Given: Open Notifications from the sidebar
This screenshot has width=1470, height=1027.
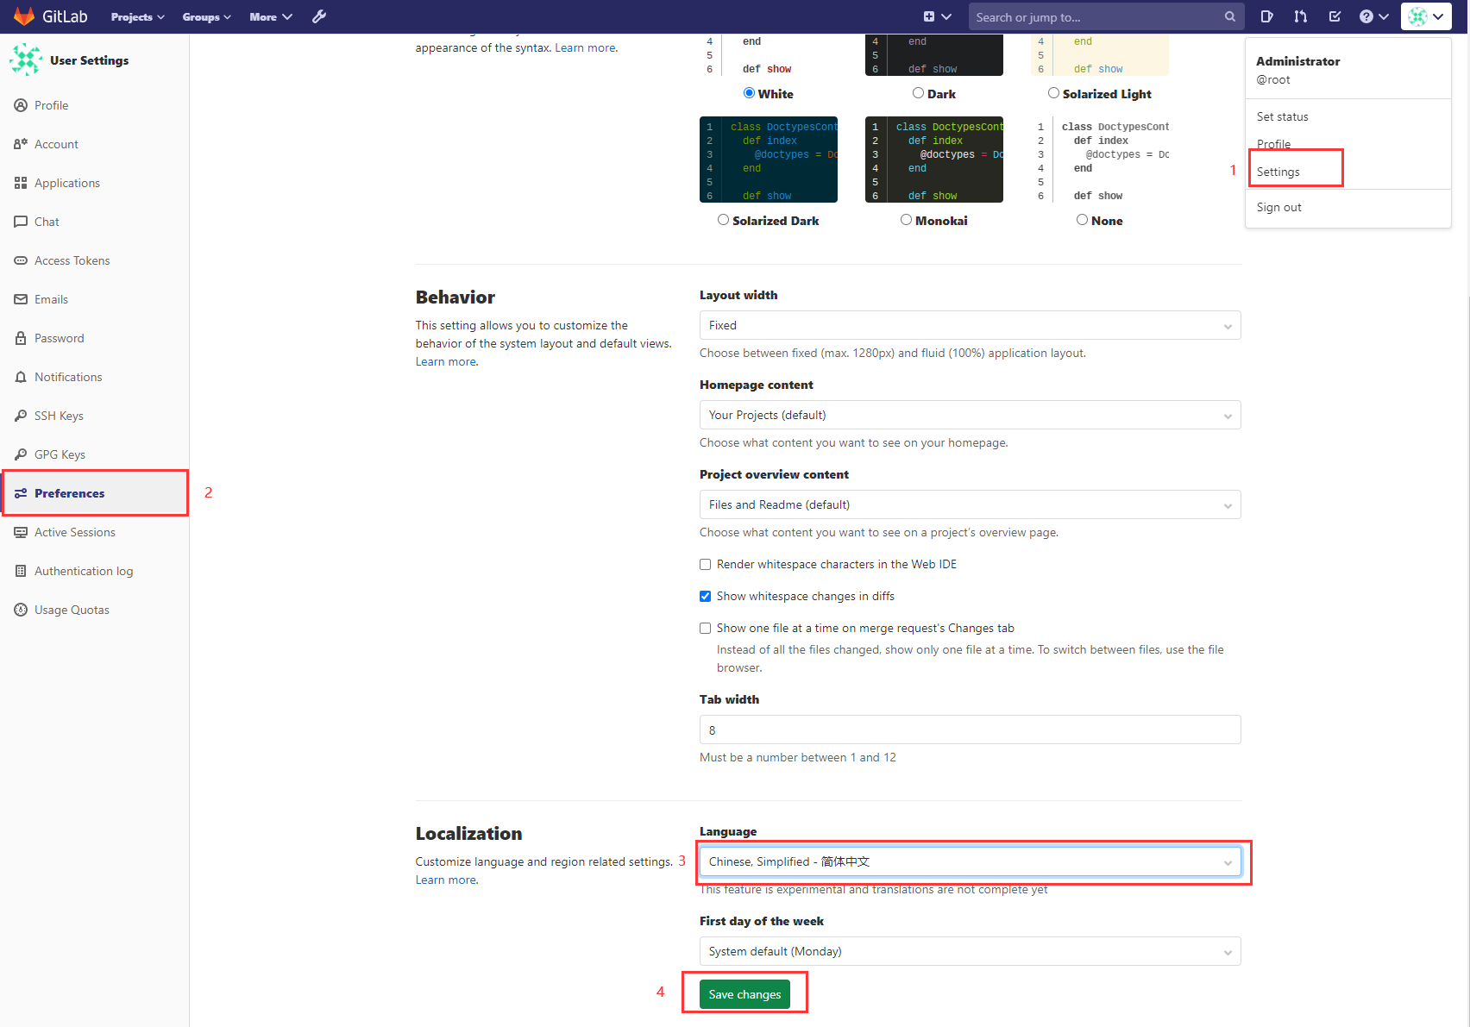Looking at the screenshot, I should [67, 377].
